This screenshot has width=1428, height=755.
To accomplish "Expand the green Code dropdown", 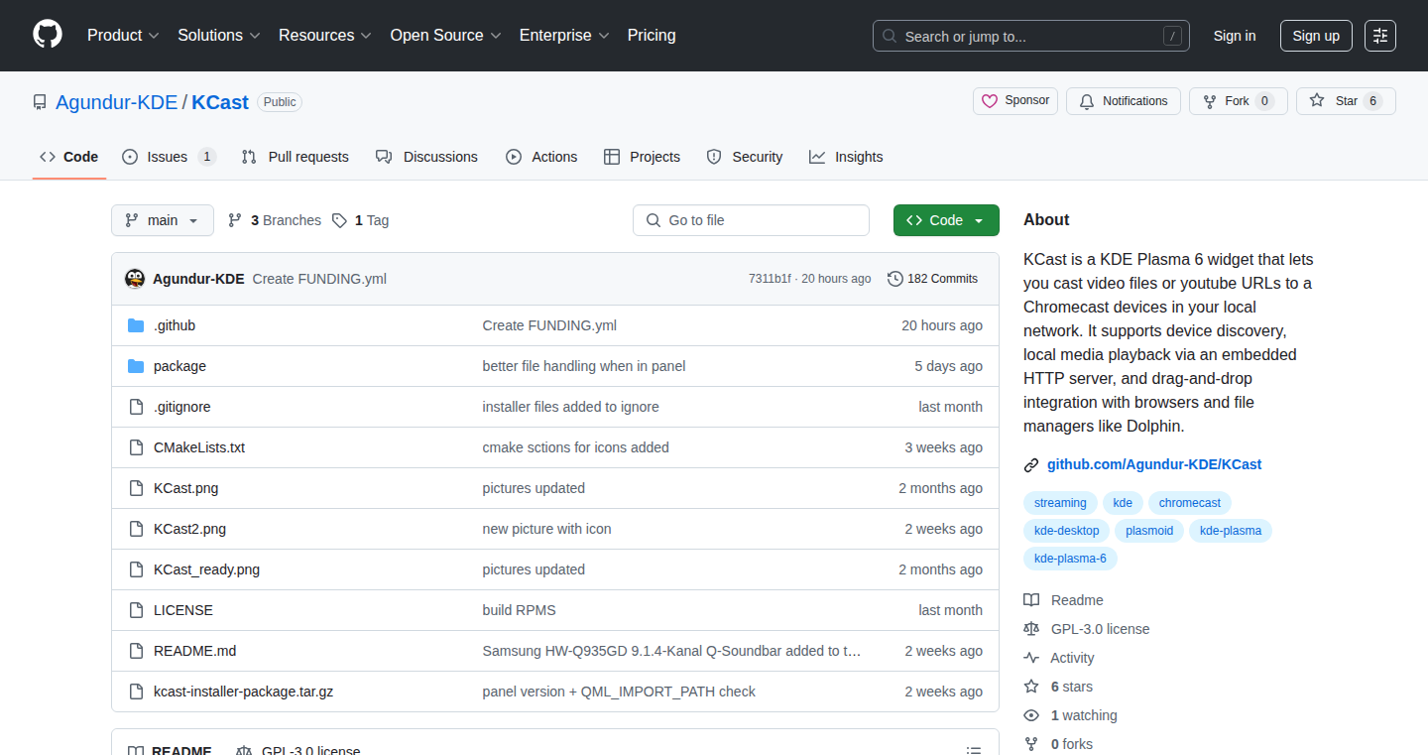I will pyautogui.click(x=946, y=220).
